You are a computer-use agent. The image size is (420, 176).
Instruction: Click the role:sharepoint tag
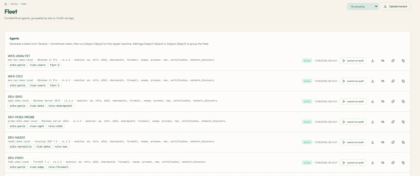pos(60,106)
